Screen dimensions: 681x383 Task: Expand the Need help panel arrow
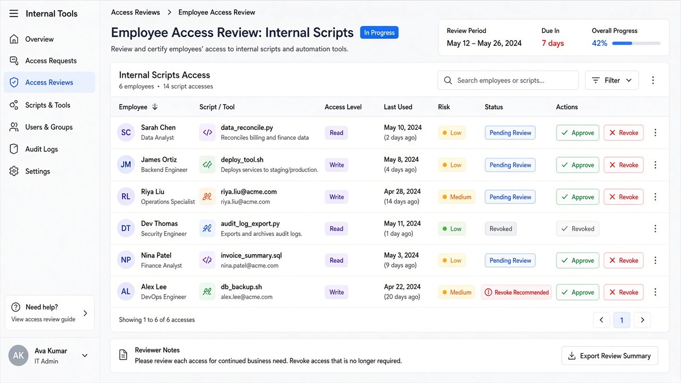pyautogui.click(x=85, y=313)
